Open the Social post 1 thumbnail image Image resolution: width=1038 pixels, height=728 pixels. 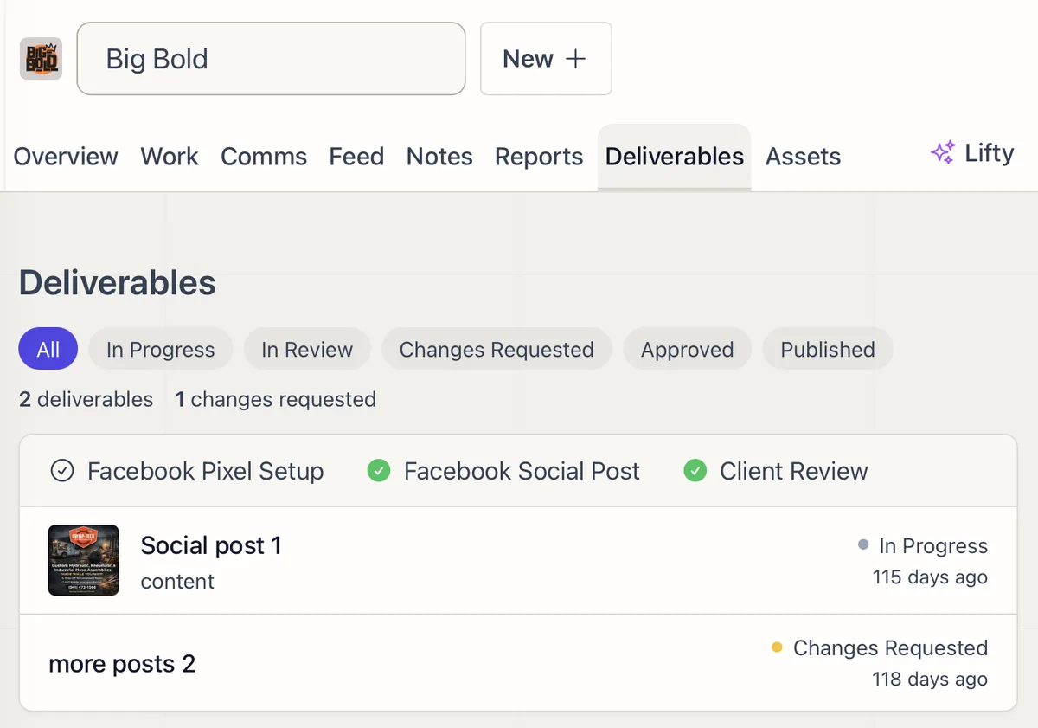(x=84, y=560)
